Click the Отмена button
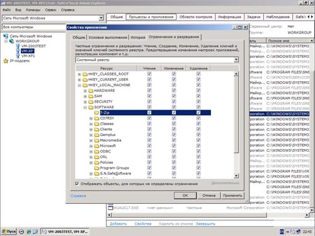This screenshot has width=315, height=236. [x=209, y=196]
